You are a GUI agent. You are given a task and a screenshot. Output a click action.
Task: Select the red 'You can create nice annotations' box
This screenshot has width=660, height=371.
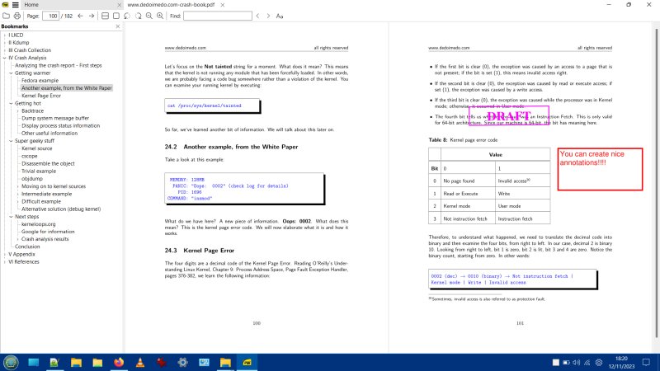pyautogui.click(x=600, y=169)
